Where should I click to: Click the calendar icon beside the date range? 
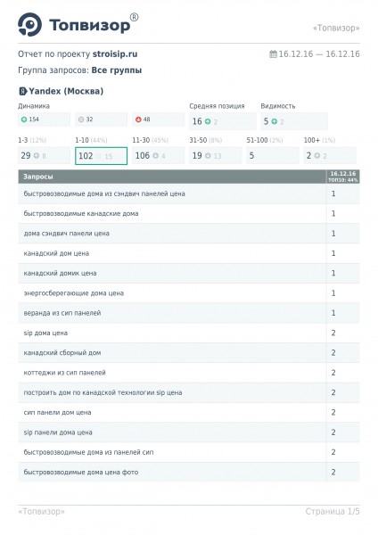coord(273,53)
